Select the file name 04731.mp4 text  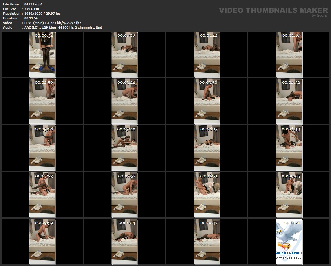point(33,4)
